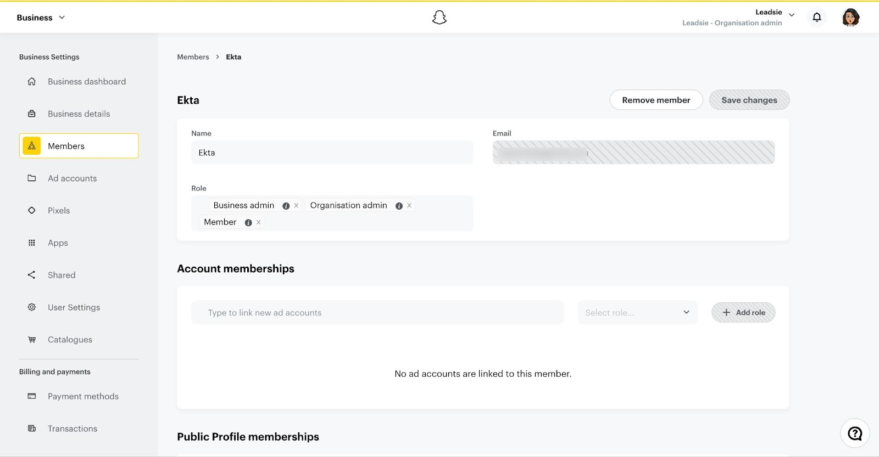Open the notifications bell
Viewport: 879px width, 457px height.
pyautogui.click(x=817, y=18)
